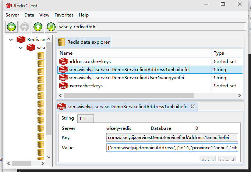Click the green refresh toolbar button
The height and width of the screenshot is (172, 251).
51,27
